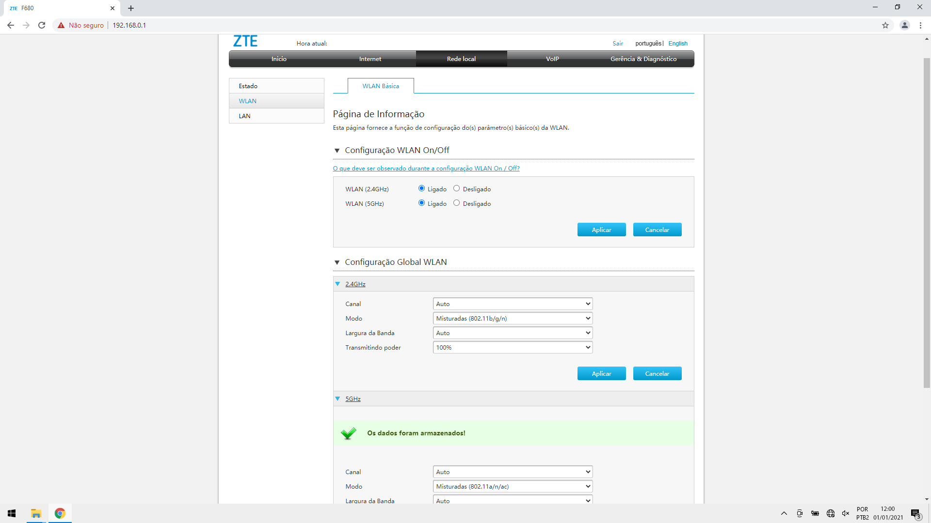Mute audio via taskbar volume icon
The height and width of the screenshot is (523, 931).
846,513
